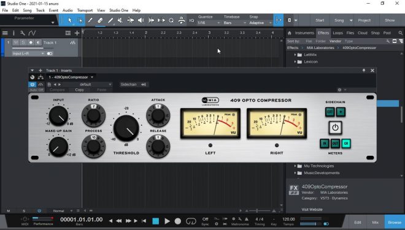The height and width of the screenshot is (230, 405).
Task: Go to browser Home icon
Action: coord(290,33)
